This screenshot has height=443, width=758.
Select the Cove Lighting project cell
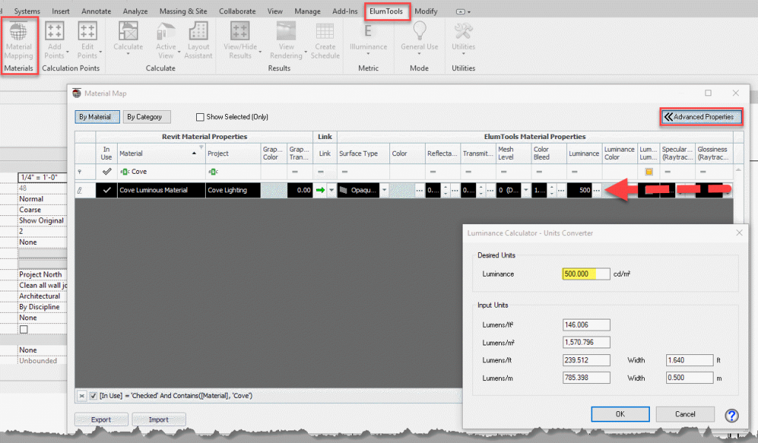tap(233, 190)
